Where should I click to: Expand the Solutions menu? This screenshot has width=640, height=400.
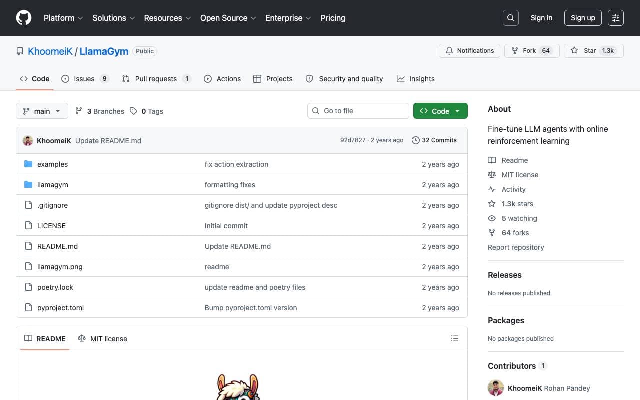point(114,18)
